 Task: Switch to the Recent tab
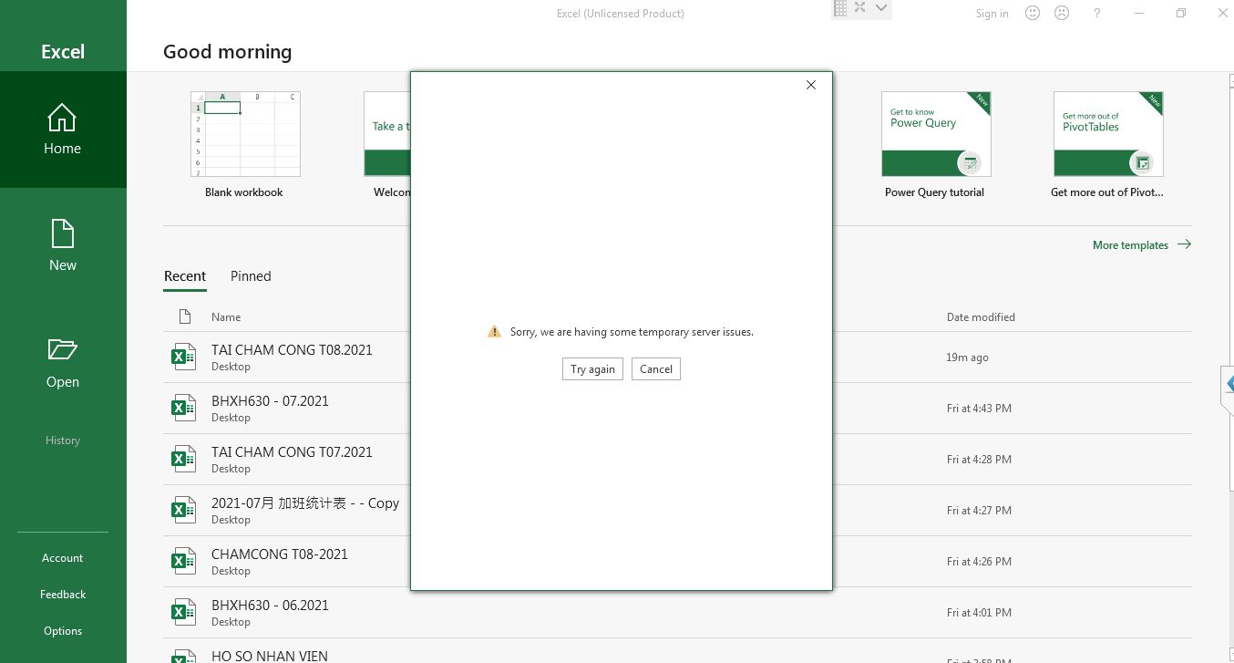pyautogui.click(x=185, y=276)
